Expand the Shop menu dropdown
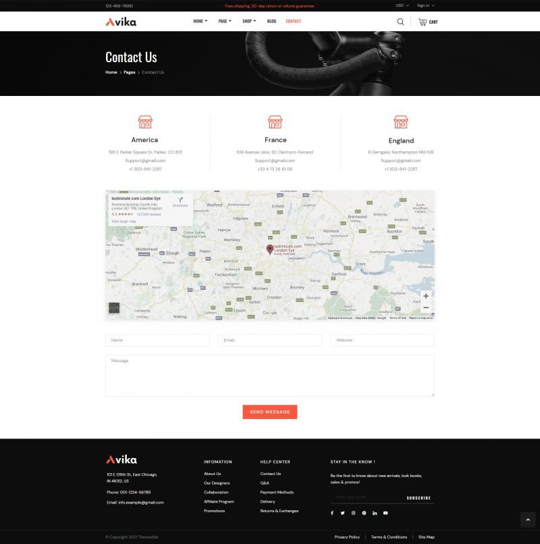 pyautogui.click(x=249, y=22)
